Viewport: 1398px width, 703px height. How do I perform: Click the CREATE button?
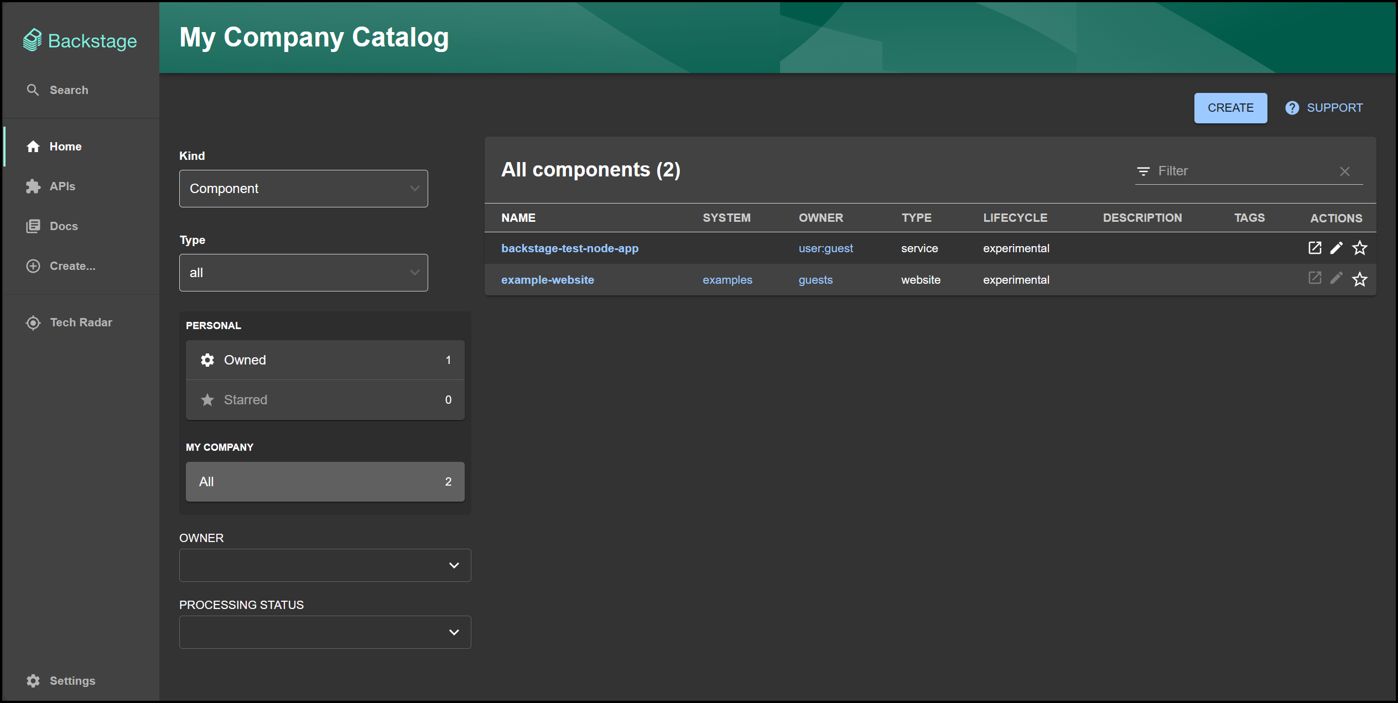tap(1230, 107)
